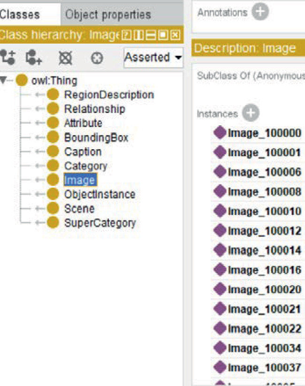Select the ObjectInstance class
The image size is (305, 386).
(x=100, y=195)
